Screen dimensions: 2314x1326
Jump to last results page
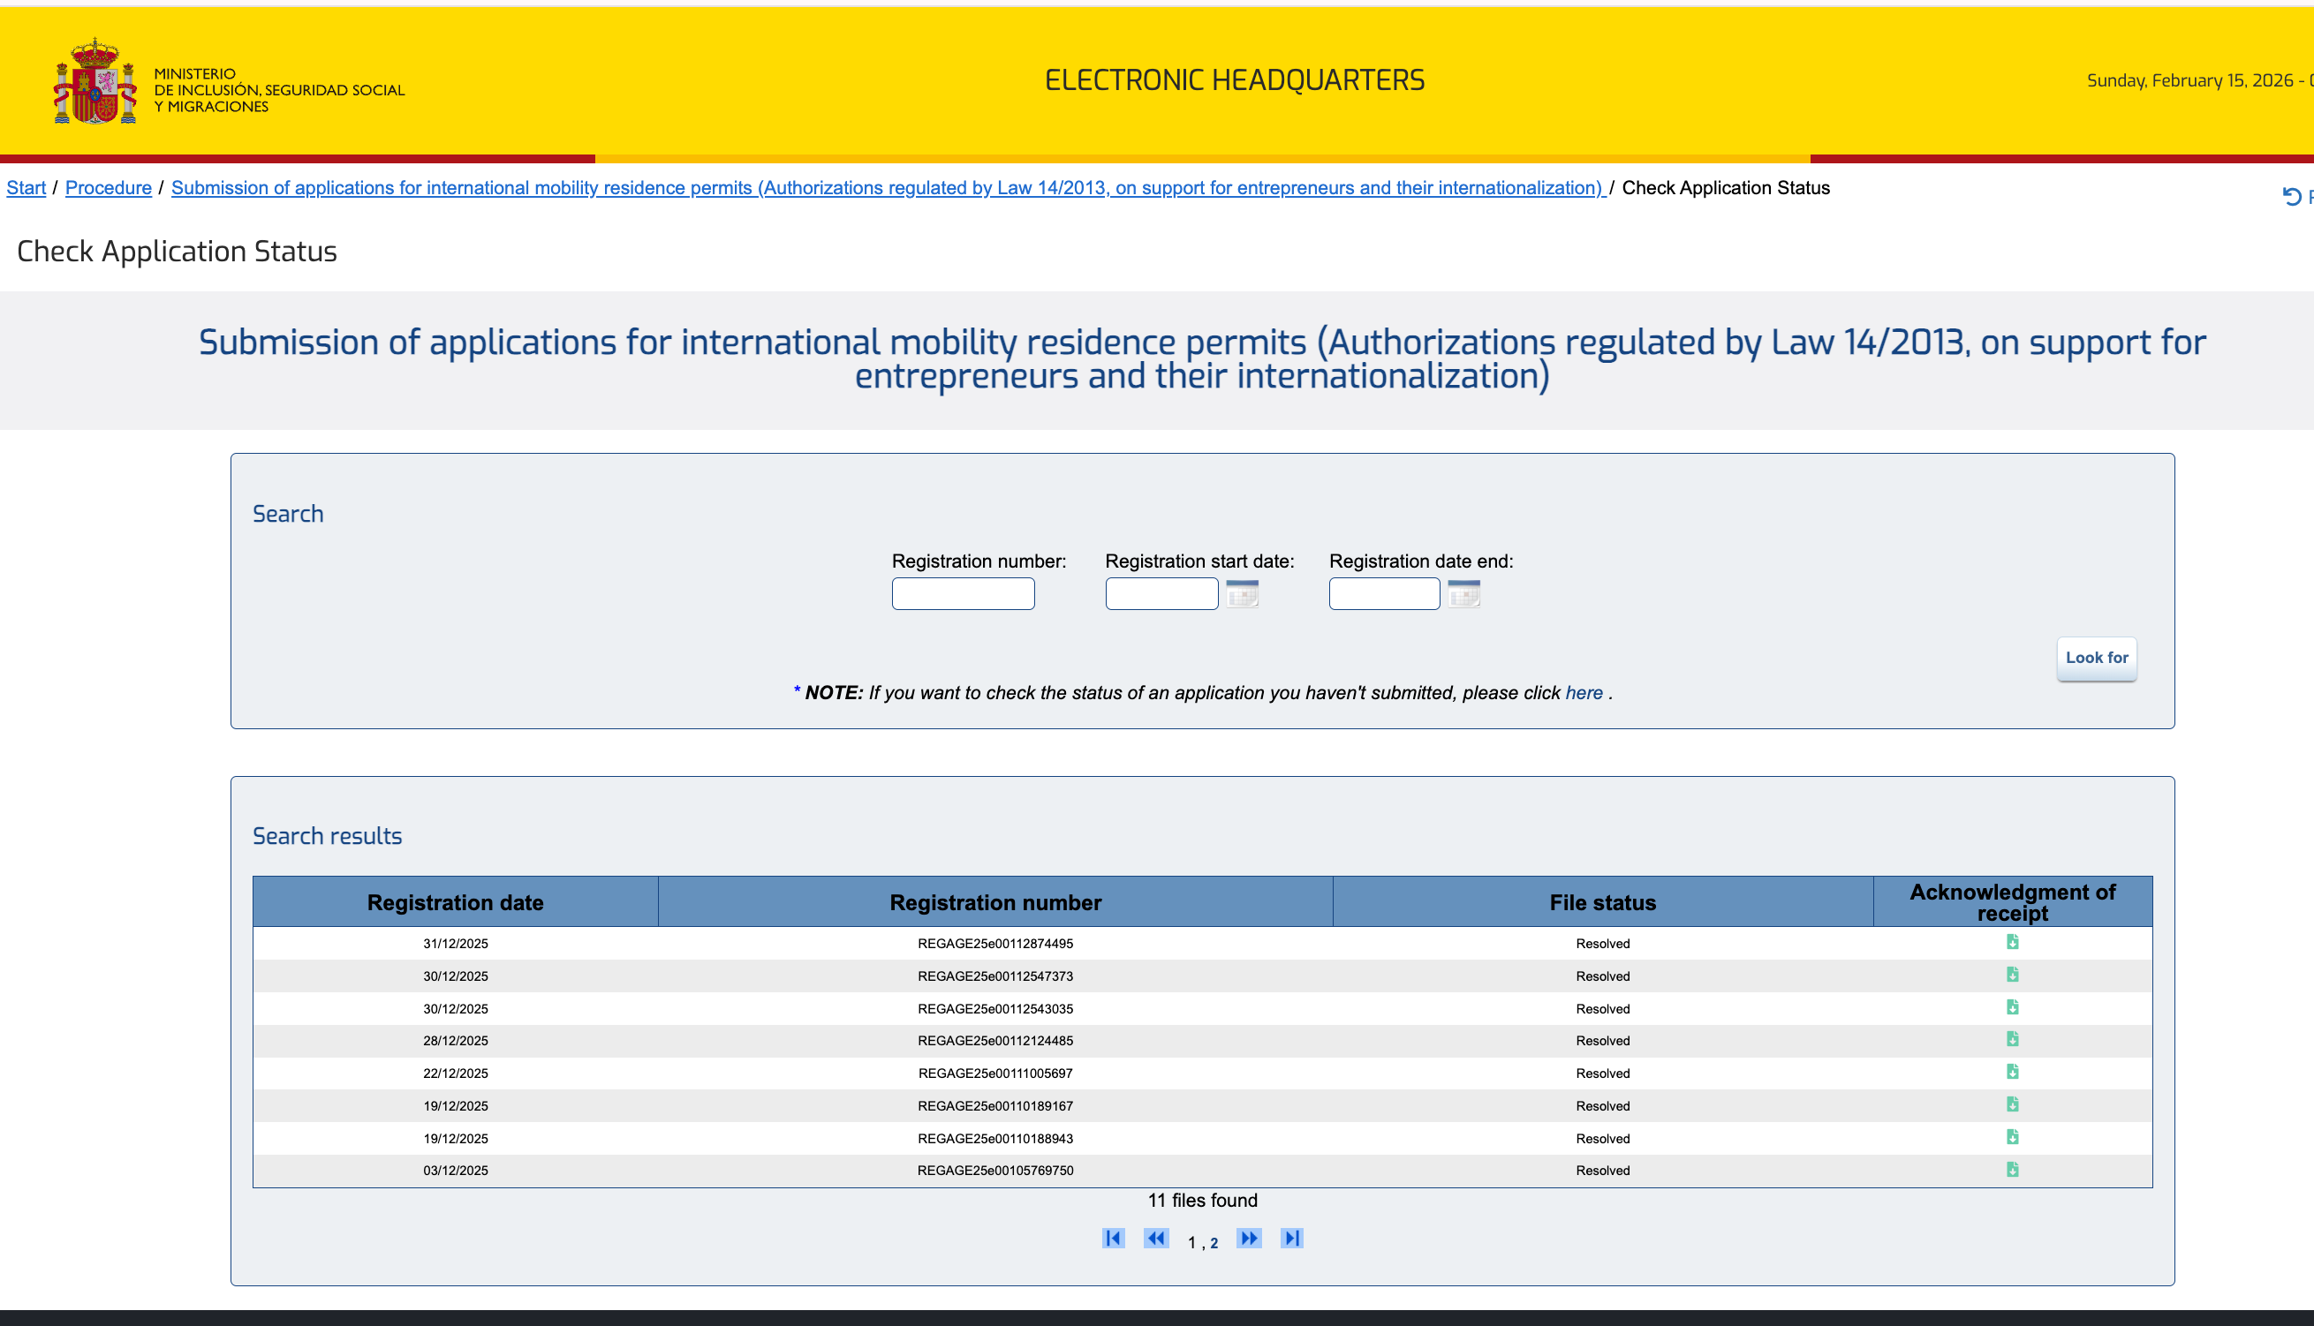(x=1292, y=1239)
